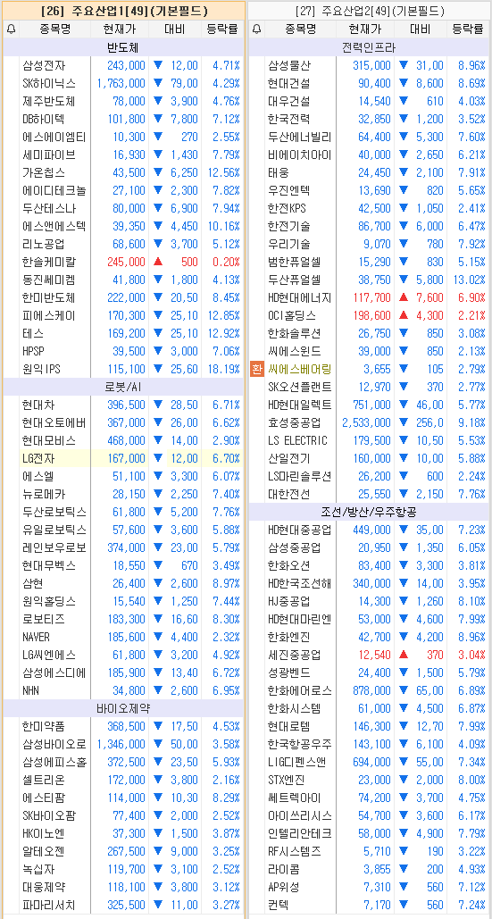
Task: Select the 삼성물산 stock row
Action: (369, 66)
